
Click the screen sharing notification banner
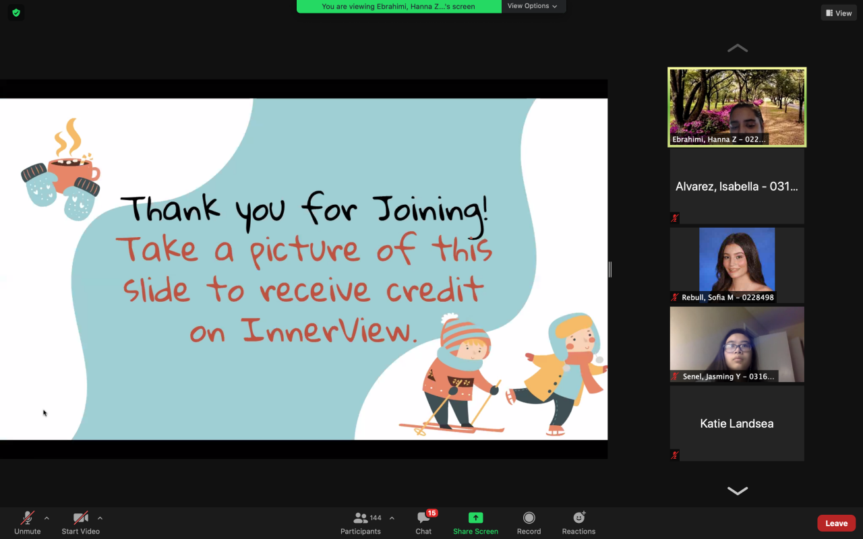click(x=398, y=6)
